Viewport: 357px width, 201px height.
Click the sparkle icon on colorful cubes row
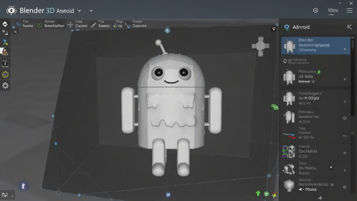[345, 153]
